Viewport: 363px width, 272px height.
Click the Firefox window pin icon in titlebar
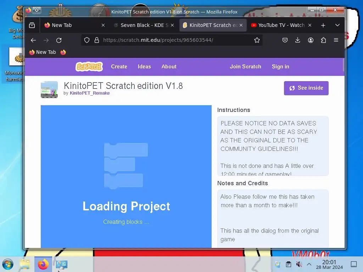(x=37, y=10)
